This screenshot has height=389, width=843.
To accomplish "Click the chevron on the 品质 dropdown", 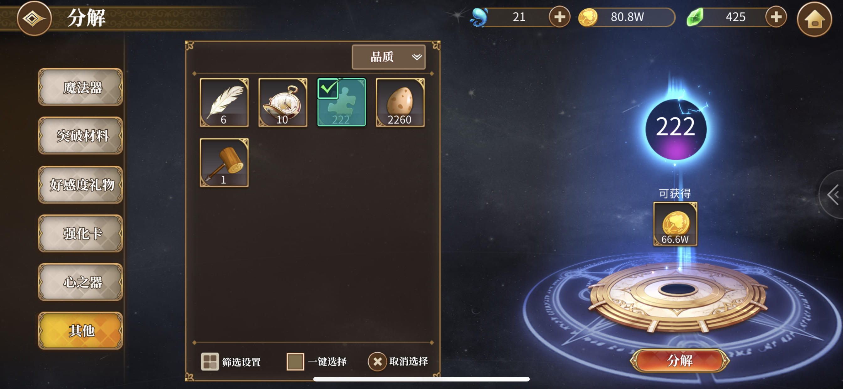I will [416, 57].
